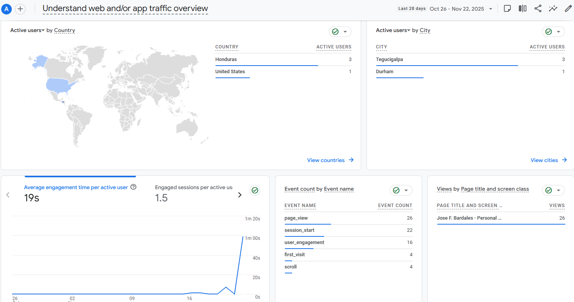Click the next metric chevron arrow
Image resolution: width=574 pixels, height=302 pixels.
tap(240, 195)
